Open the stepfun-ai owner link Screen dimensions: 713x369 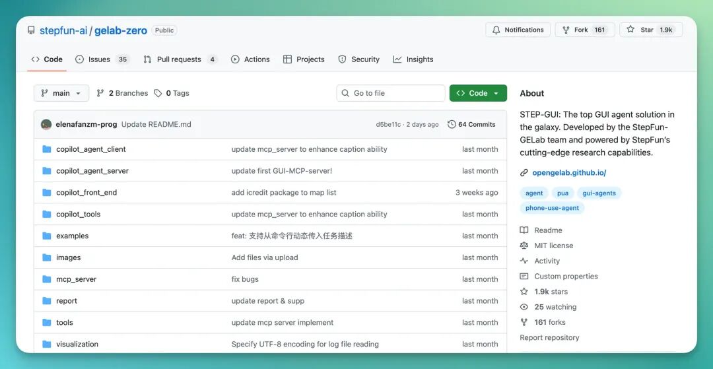click(63, 30)
